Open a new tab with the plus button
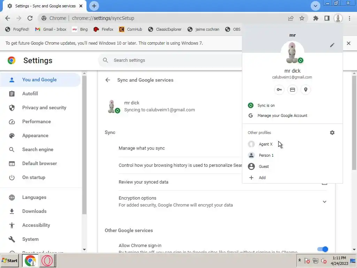 pyautogui.click(x=94, y=6)
